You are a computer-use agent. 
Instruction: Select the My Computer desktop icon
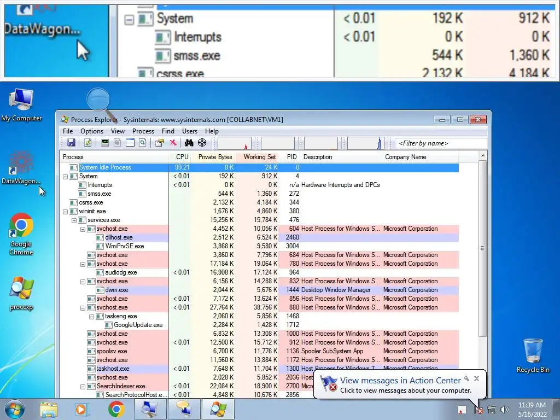click(21, 105)
